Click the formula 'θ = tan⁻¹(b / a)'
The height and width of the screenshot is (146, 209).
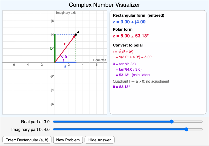[x=124, y=64]
